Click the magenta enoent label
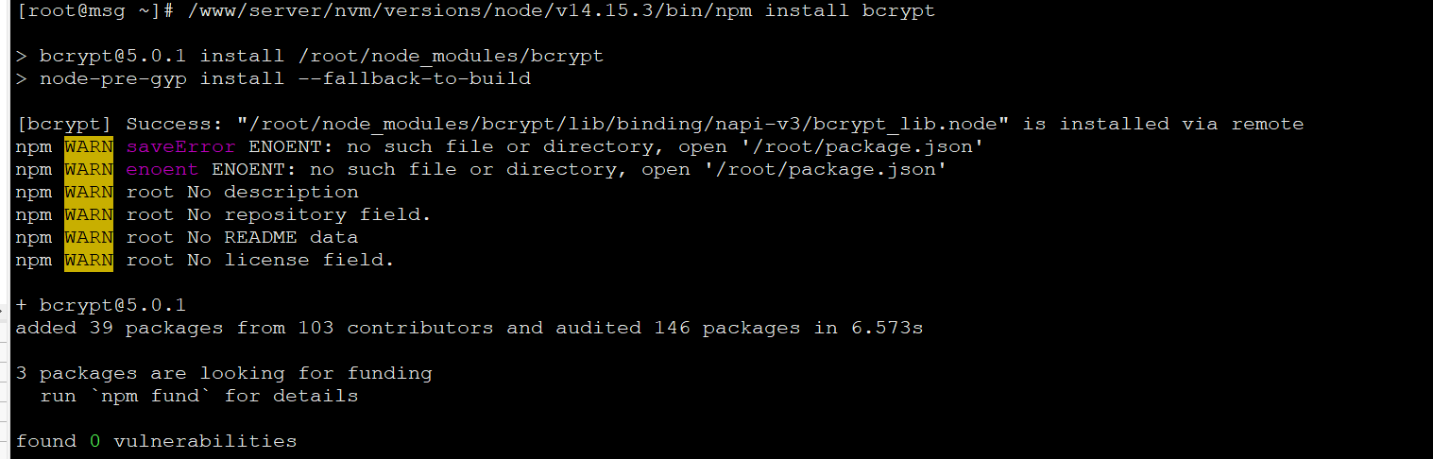1433x459 pixels. (x=162, y=169)
